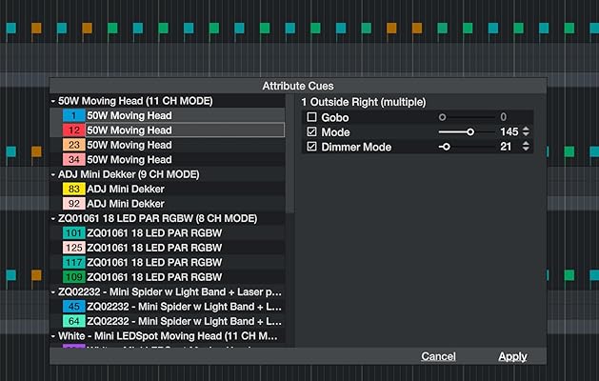Click the green 101 LED PAR chip
The width and height of the screenshot is (599, 381).
(x=73, y=232)
